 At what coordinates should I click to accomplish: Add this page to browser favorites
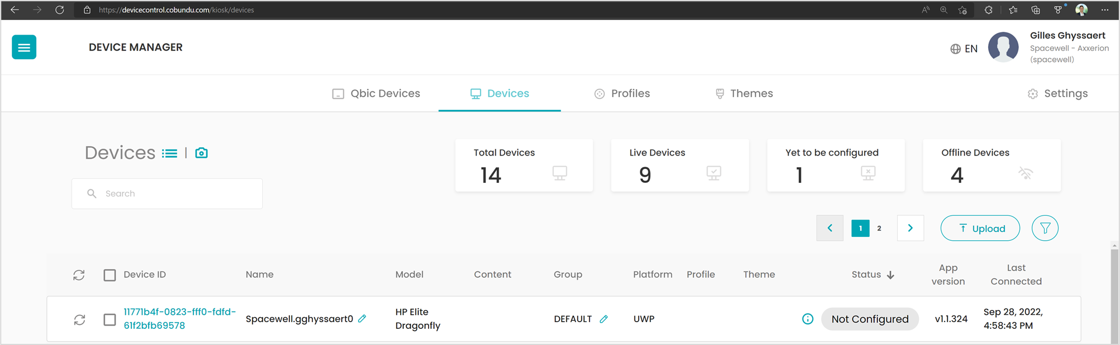pyautogui.click(x=962, y=10)
